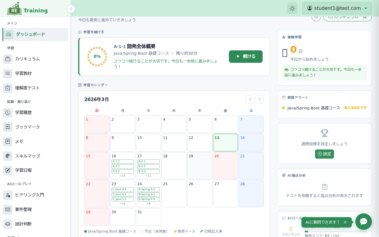
Task: Click the 0% circular progress indicator
Action: tap(97, 56)
